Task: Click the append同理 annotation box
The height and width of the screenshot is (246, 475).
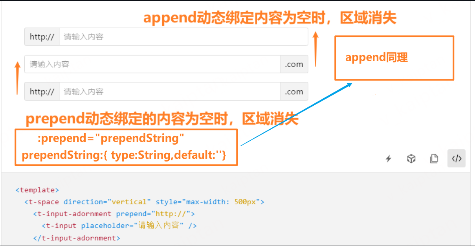Action: pos(394,57)
